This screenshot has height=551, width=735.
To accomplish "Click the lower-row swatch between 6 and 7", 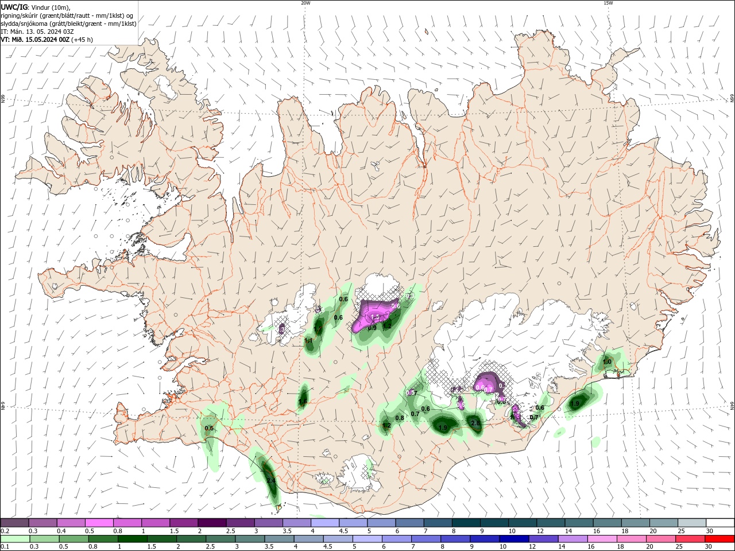I will [x=396, y=539].
